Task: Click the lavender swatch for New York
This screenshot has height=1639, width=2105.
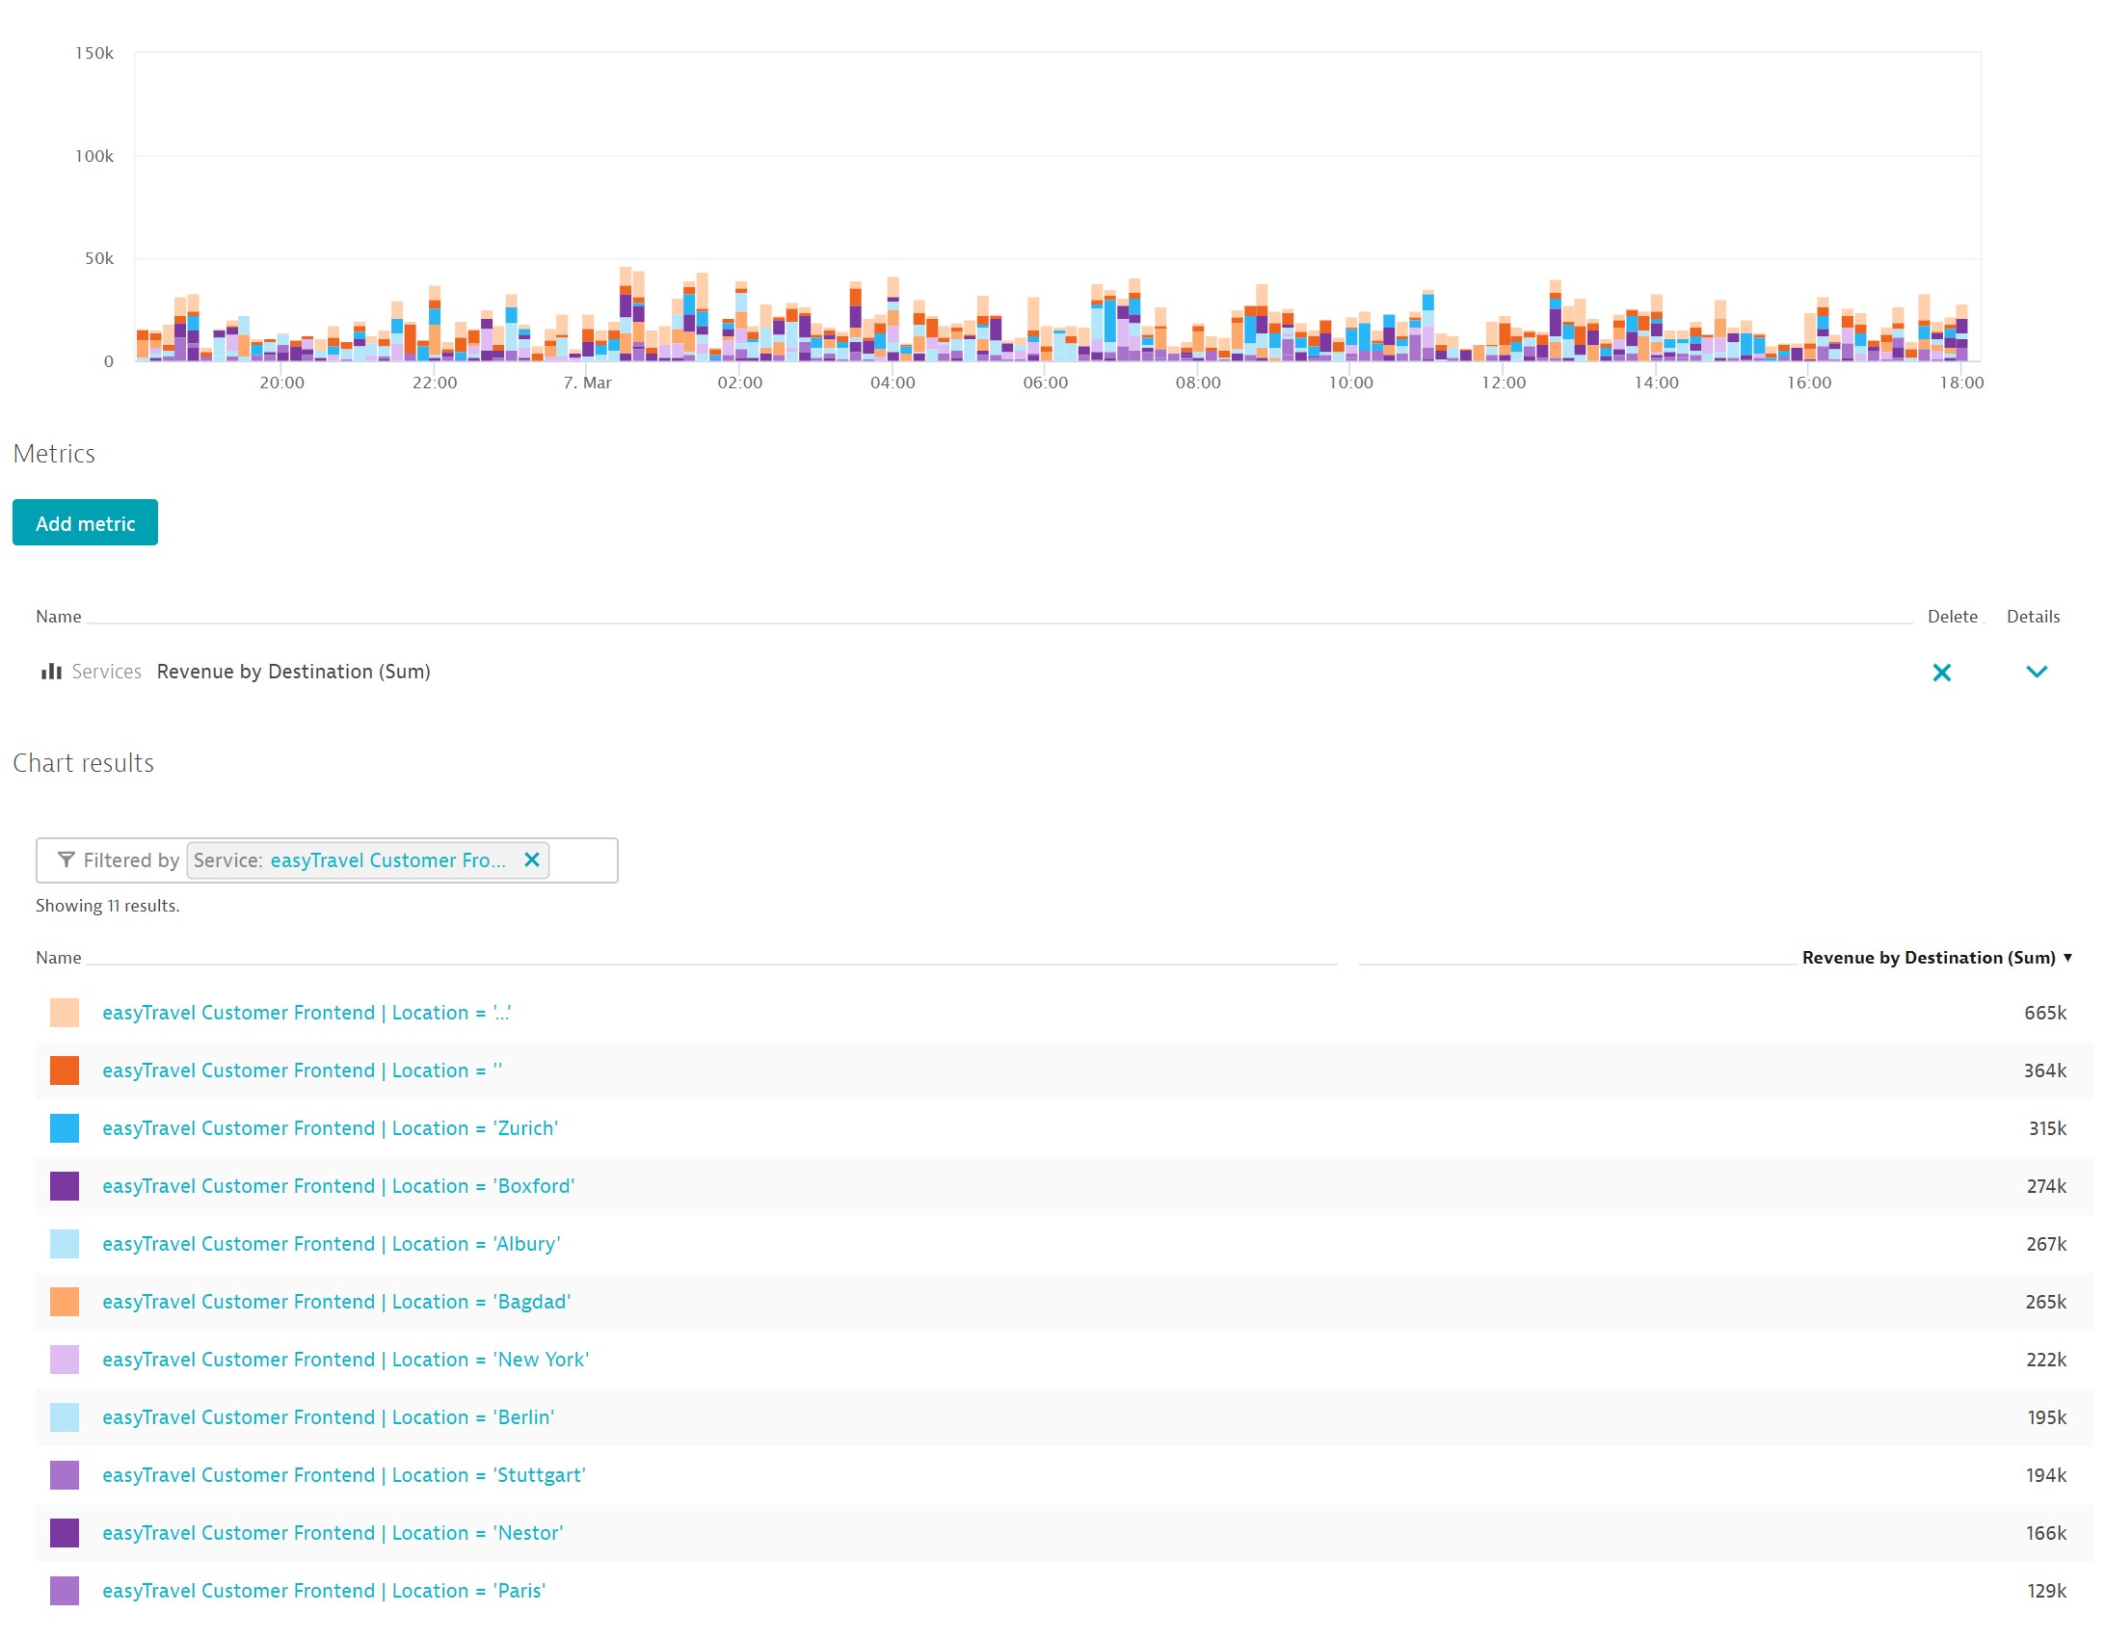Action: point(65,1360)
